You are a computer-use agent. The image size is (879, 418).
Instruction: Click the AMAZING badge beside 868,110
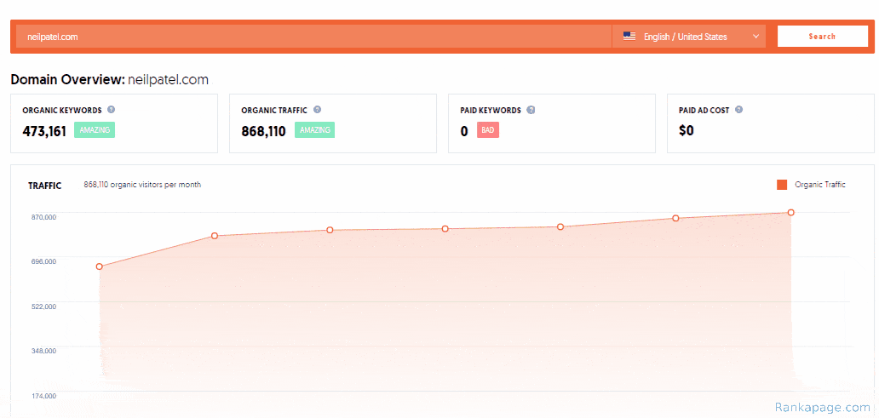pos(314,130)
